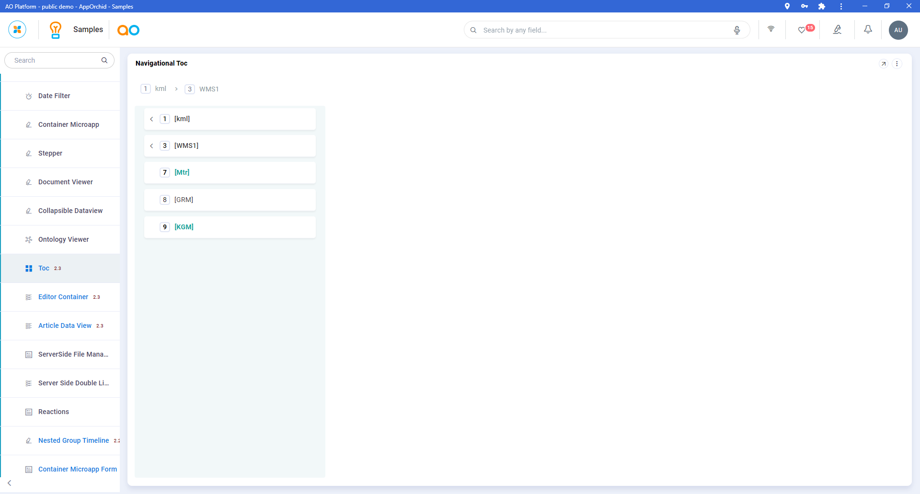Open Ontology Viewer in sidebar
Viewport: 920px width, 494px height.
click(63, 240)
